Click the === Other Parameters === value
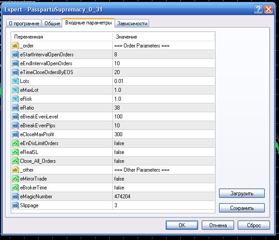The width and height of the screenshot is (279, 240). click(142, 170)
